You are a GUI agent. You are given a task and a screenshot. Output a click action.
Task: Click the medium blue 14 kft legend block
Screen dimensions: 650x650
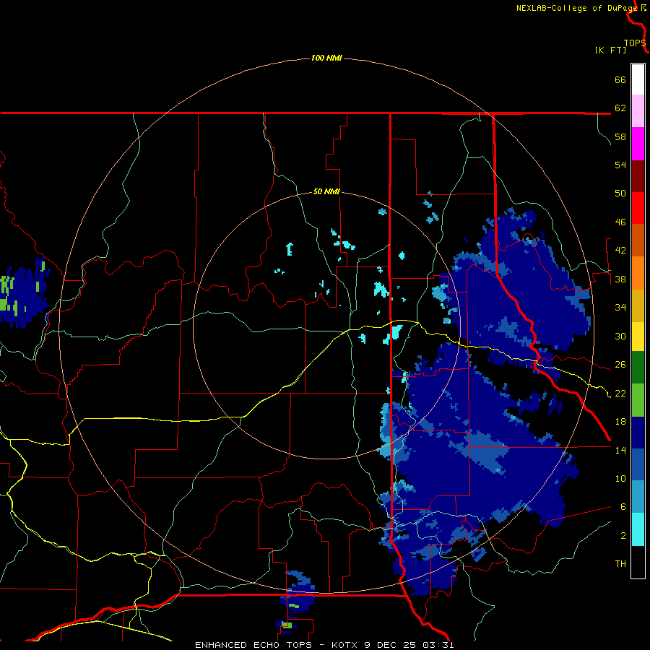click(638, 464)
